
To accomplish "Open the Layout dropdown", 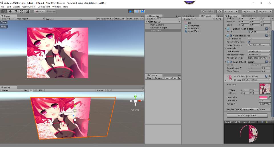I will [265, 11].
